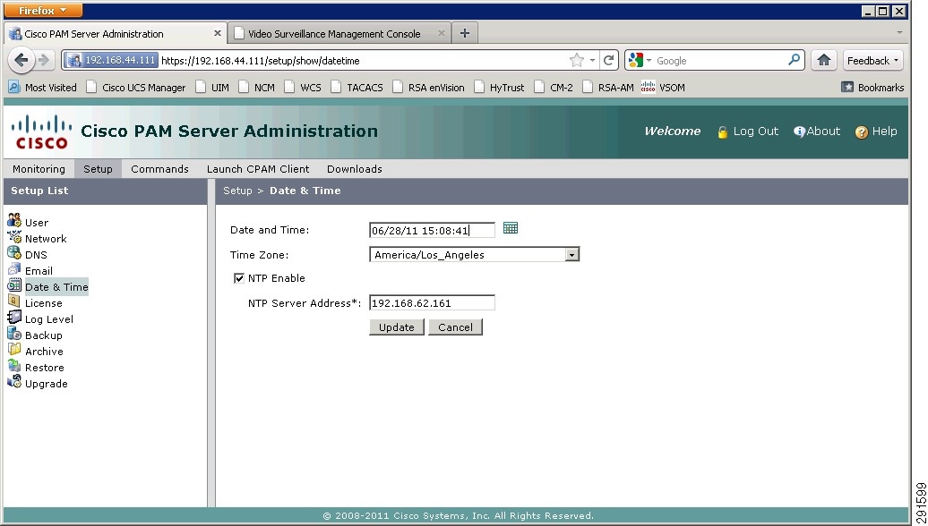Click the Upgrade icon
The height and width of the screenshot is (526, 928).
click(14, 382)
